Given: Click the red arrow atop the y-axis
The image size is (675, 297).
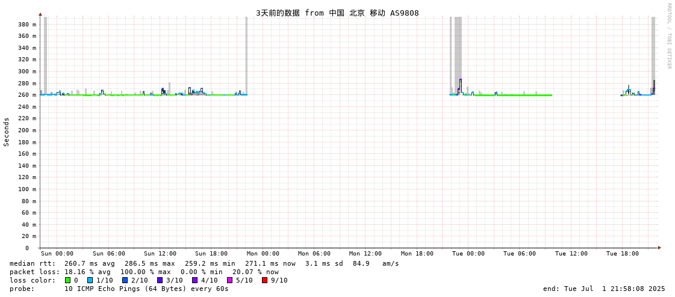Looking at the screenshot, I should pos(40,14).
